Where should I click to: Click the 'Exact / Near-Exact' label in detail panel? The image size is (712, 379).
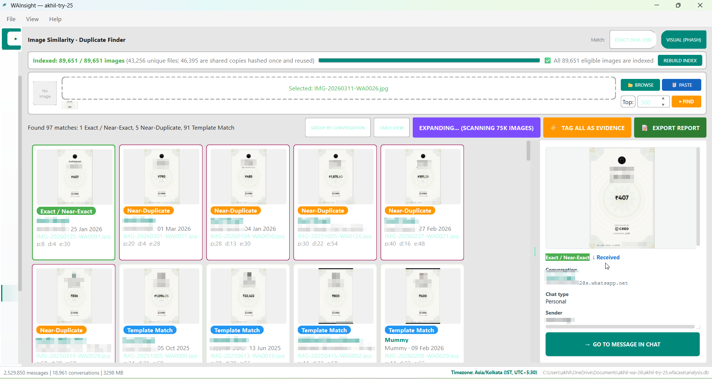coord(567,257)
